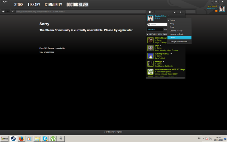
Task: Close the friends list window
Action: [x=180, y=12]
